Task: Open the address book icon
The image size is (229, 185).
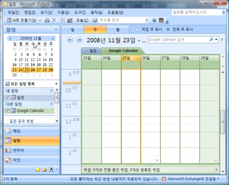Action: tap(94, 20)
